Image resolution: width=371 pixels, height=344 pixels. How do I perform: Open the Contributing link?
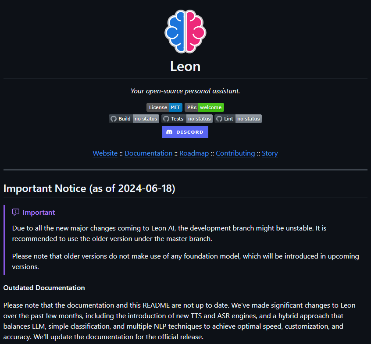(x=235, y=153)
